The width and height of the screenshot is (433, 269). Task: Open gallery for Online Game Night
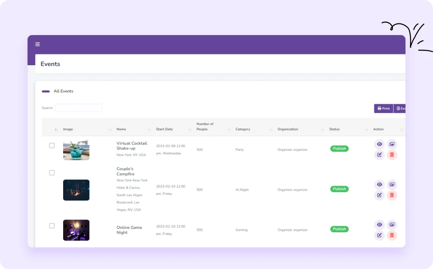[392, 224]
